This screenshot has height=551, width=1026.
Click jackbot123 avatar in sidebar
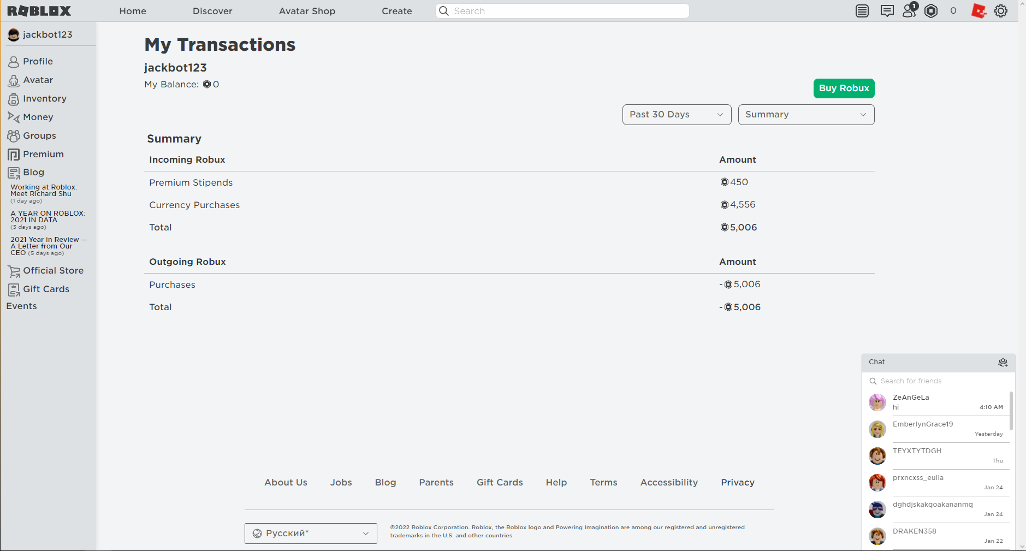pyautogui.click(x=14, y=35)
